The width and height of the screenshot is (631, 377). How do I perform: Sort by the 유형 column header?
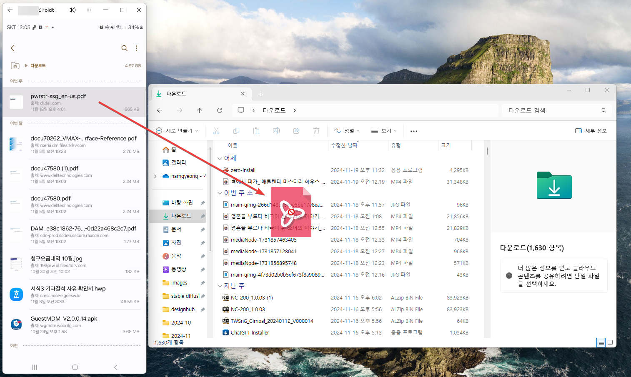click(x=396, y=145)
